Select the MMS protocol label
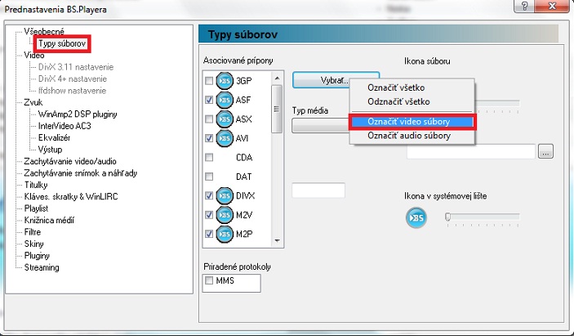Screen dimensions: 574x336 [x=225, y=280]
